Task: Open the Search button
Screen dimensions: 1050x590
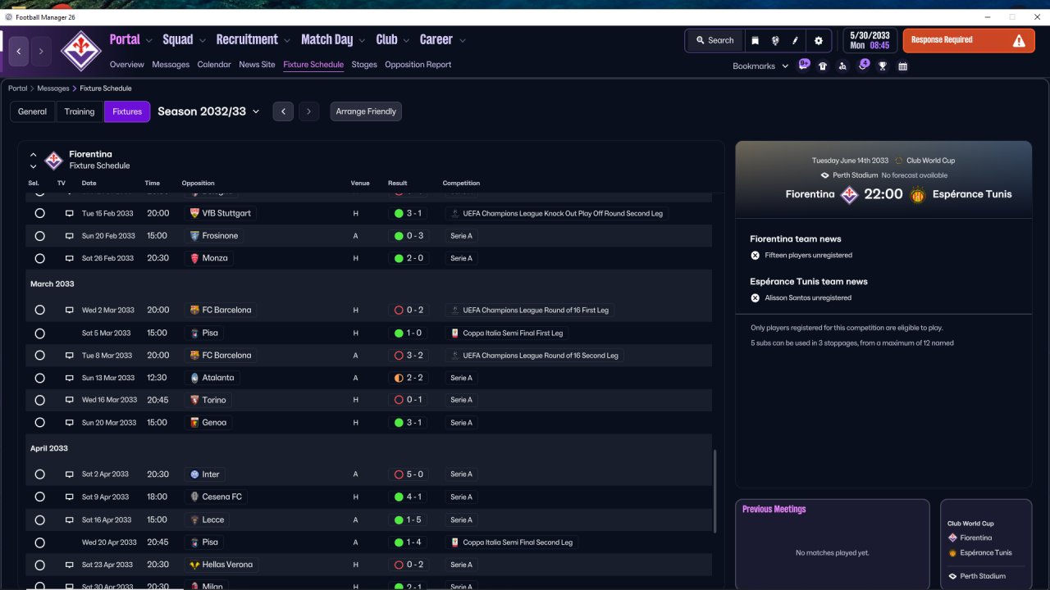Action: (x=714, y=40)
